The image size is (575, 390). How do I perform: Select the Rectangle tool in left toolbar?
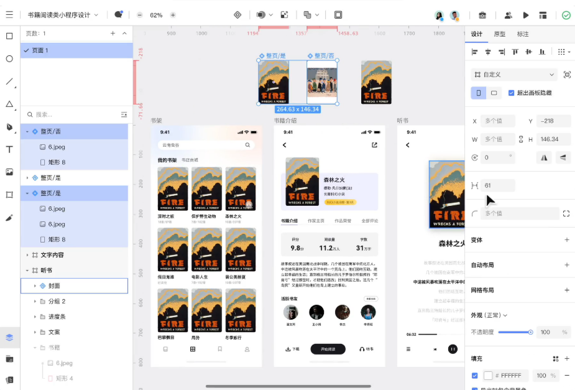pos(9,36)
